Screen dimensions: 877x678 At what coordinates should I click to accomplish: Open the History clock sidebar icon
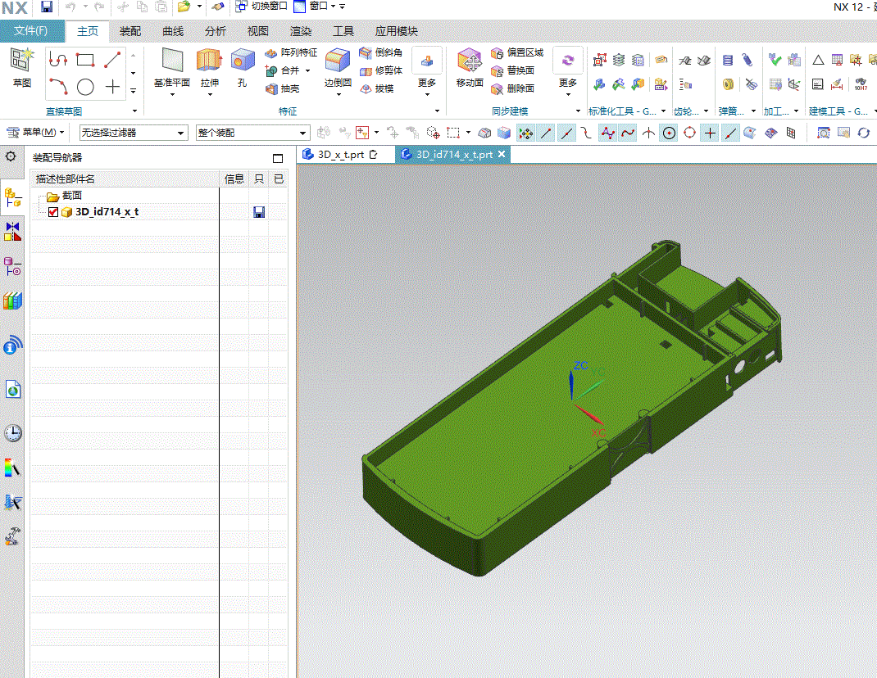[x=13, y=432]
